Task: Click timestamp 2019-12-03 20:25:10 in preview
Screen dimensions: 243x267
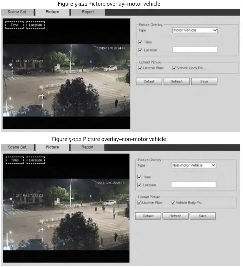Action: coord(111,183)
